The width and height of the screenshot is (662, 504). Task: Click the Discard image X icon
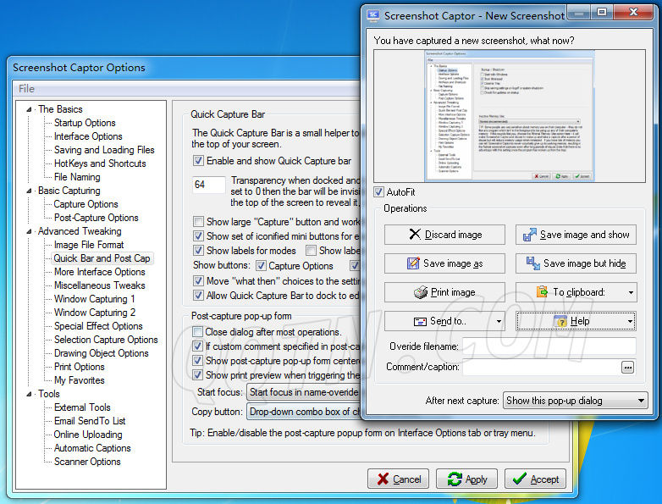(x=414, y=235)
